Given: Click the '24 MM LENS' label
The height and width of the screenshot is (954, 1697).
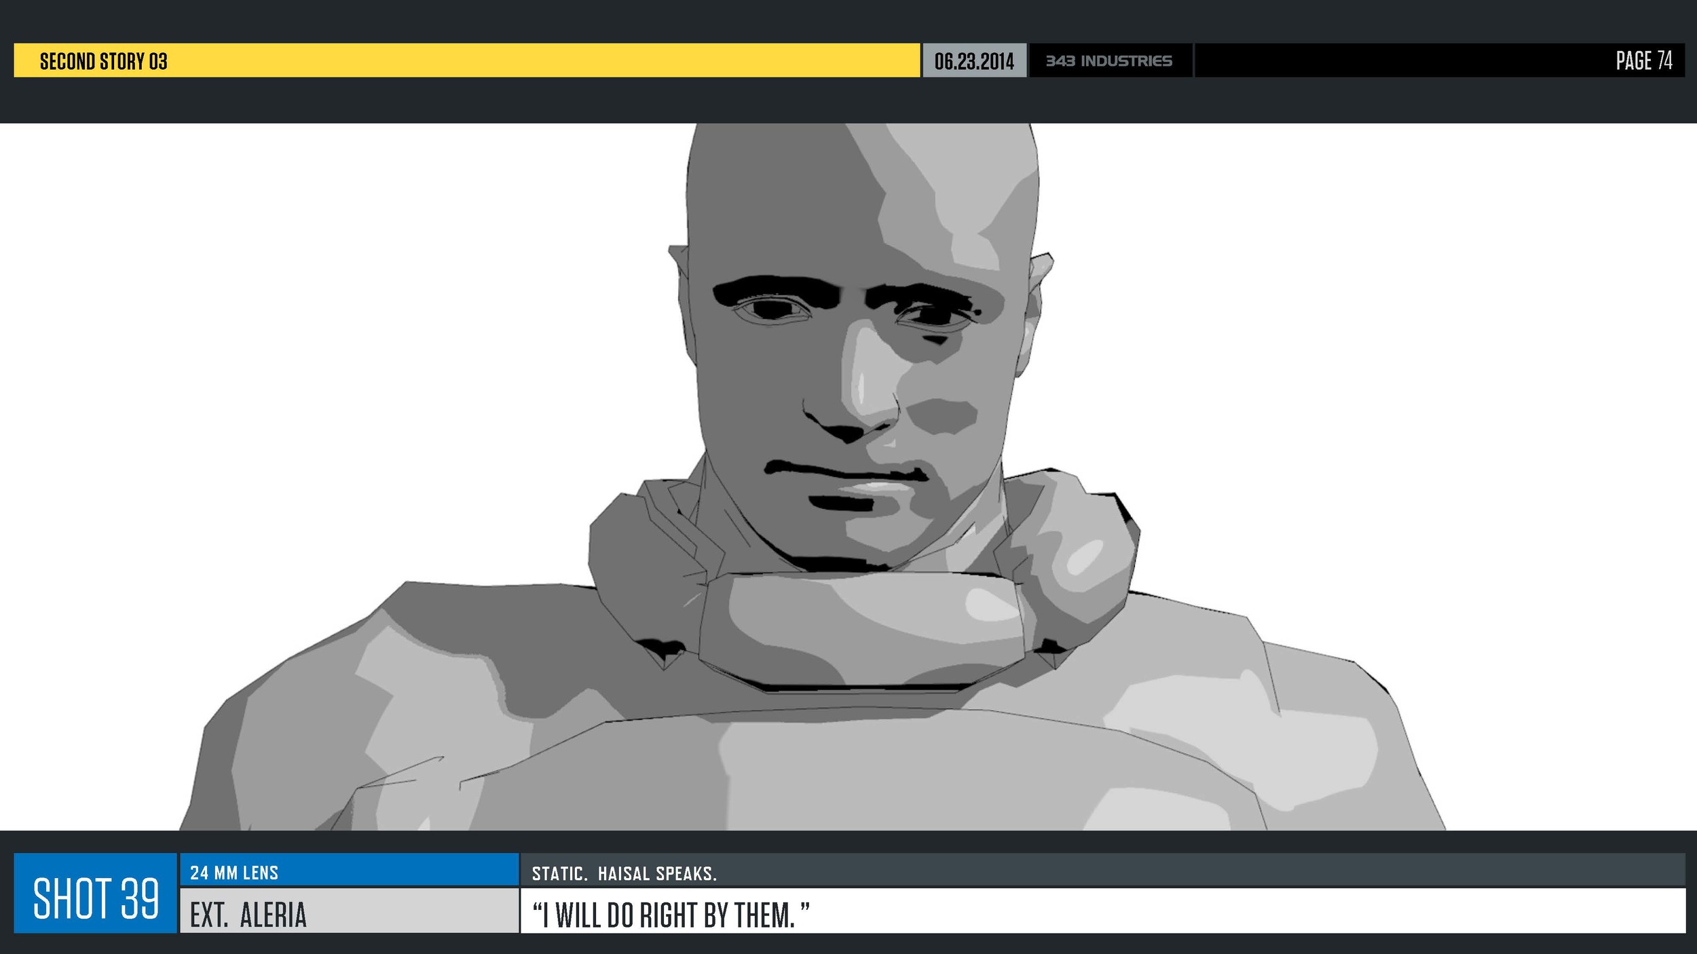Looking at the screenshot, I should 234,873.
